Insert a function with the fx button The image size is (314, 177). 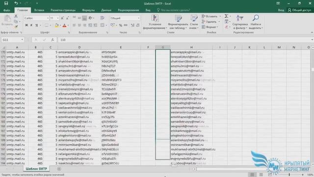coord(52,40)
